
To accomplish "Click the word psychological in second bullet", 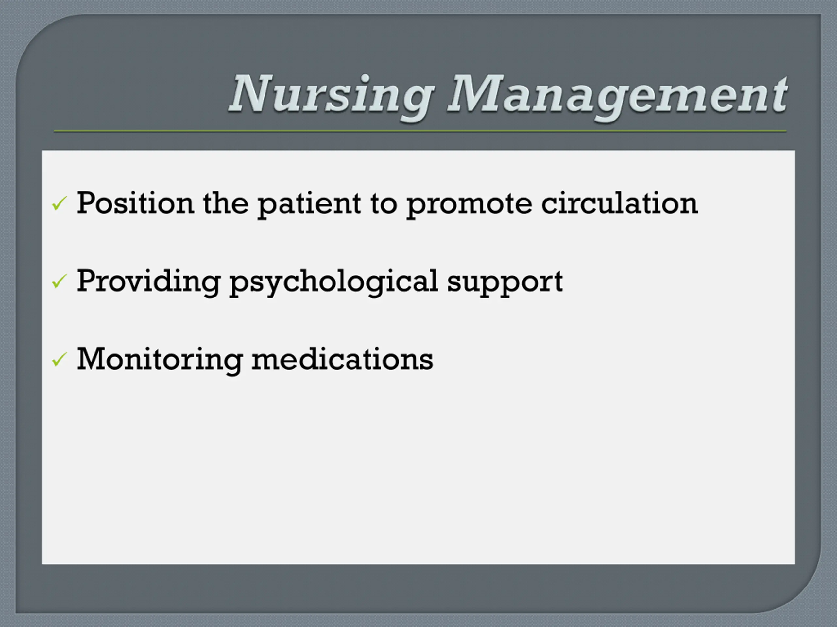I will (x=334, y=282).
